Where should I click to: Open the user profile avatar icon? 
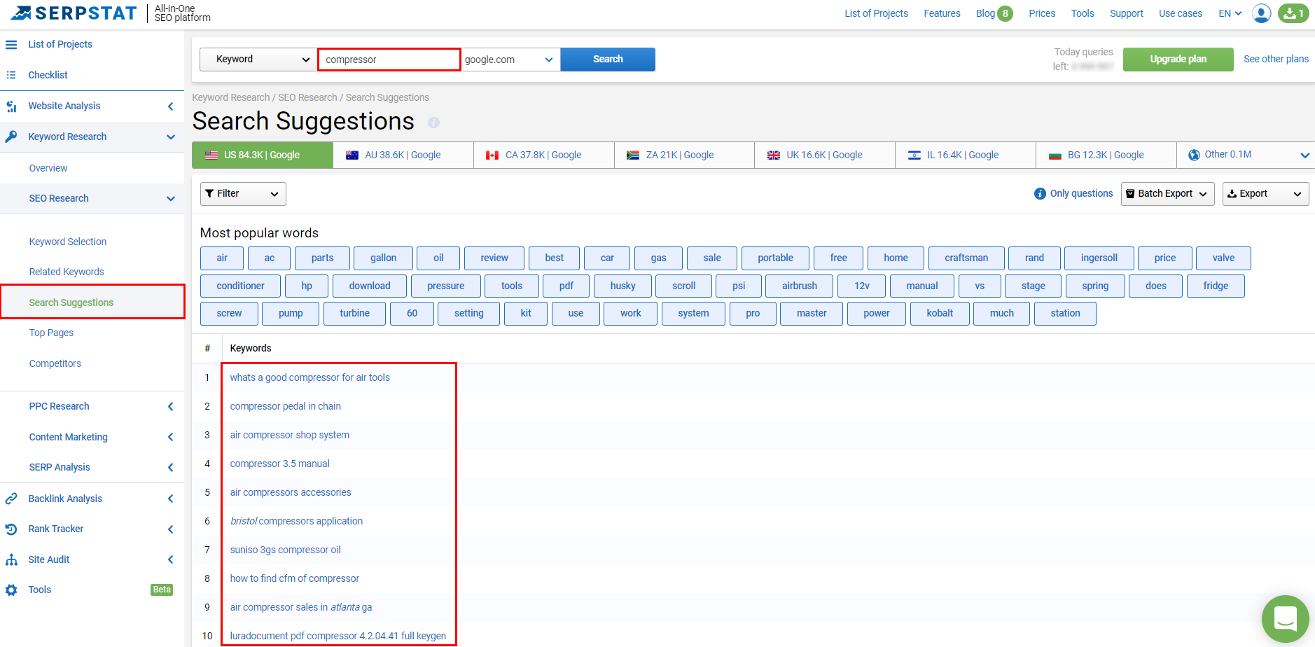1260,13
